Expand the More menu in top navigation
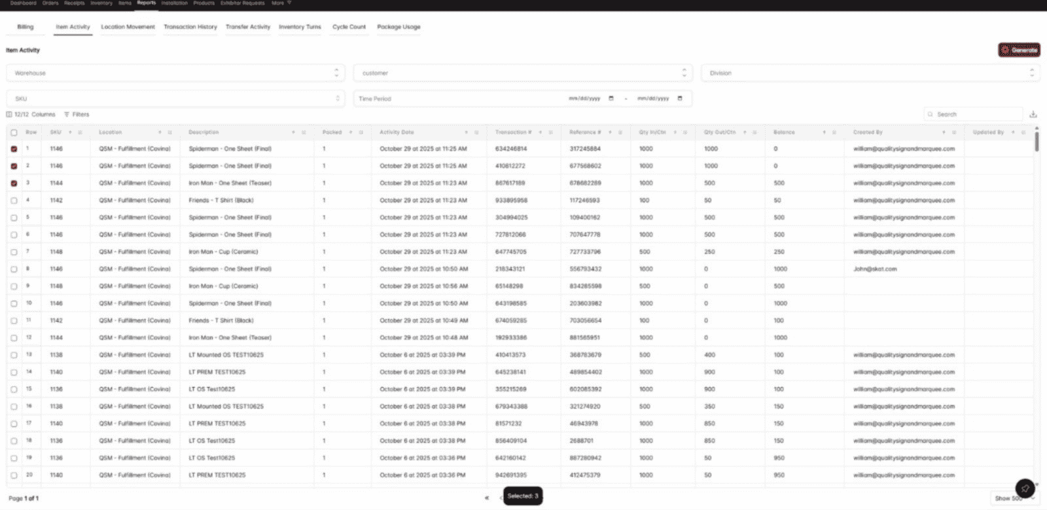The width and height of the screenshot is (1047, 510). click(281, 3)
